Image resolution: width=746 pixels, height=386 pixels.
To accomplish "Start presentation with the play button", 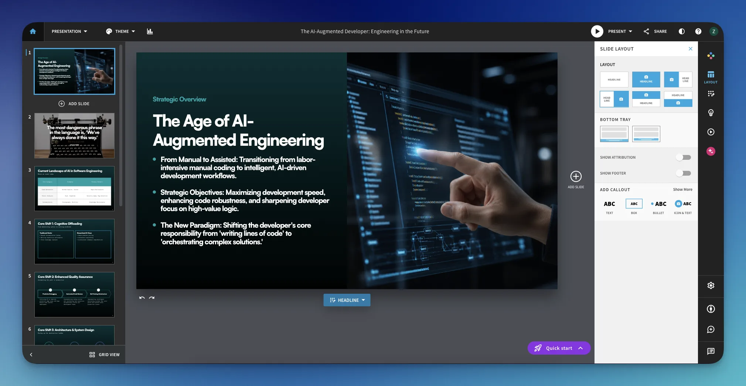I will pyautogui.click(x=597, y=31).
